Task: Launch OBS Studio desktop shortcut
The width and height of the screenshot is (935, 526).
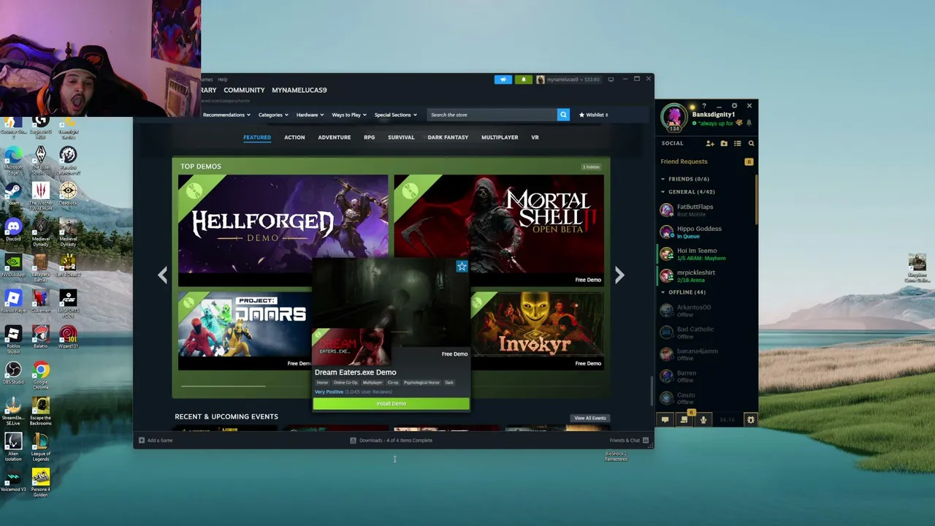Action: coord(13,373)
